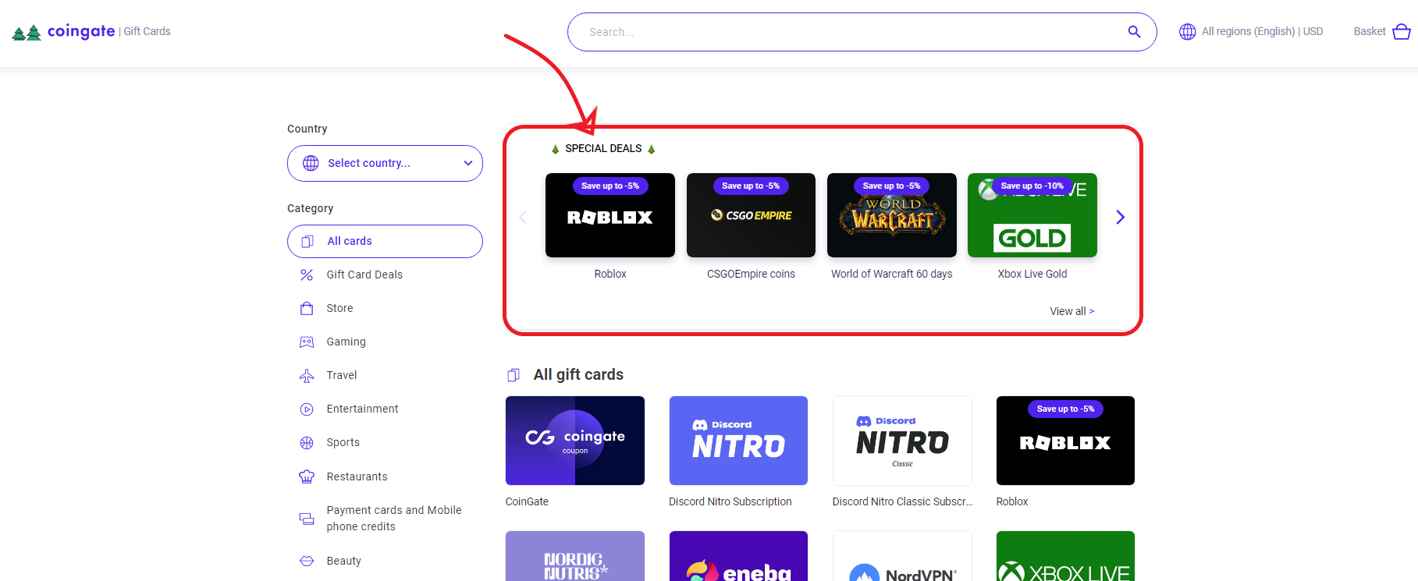Click 'Save up to -5%' badge on CSGOEmpire

pos(751,186)
